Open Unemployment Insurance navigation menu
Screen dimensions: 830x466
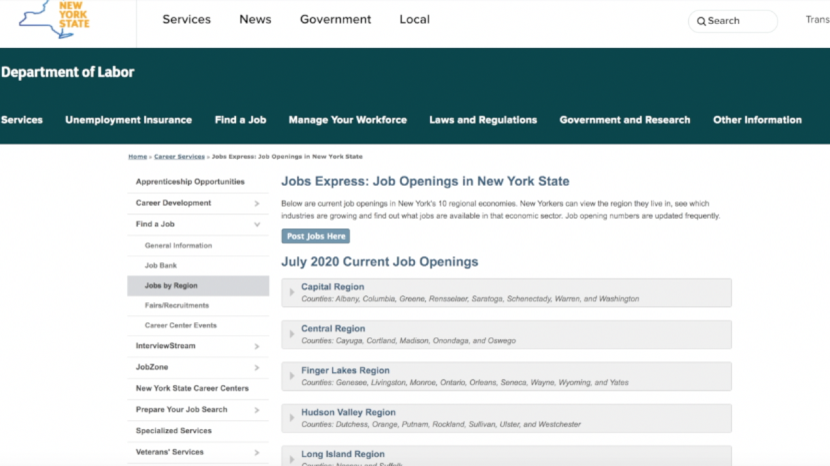pyautogui.click(x=128, y=120)
